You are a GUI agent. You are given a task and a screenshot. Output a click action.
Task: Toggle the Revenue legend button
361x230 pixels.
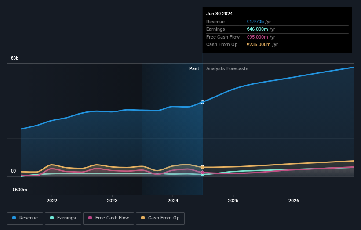click(x=25, y=218)
